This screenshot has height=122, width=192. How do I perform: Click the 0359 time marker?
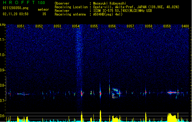pyautogui.click(x=167, y=26)
